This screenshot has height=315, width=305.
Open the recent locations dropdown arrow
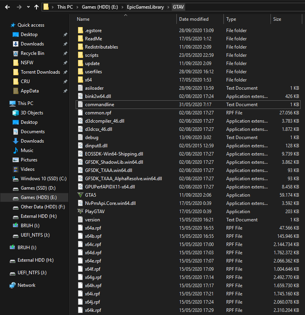(x=28, y=7)
